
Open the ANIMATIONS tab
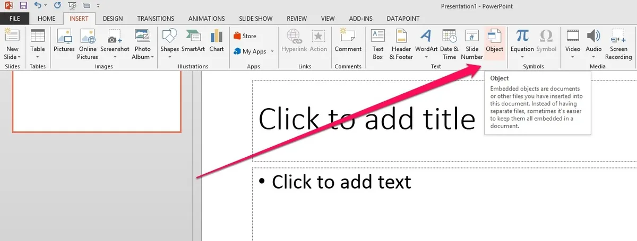click(x=207, y=19)
